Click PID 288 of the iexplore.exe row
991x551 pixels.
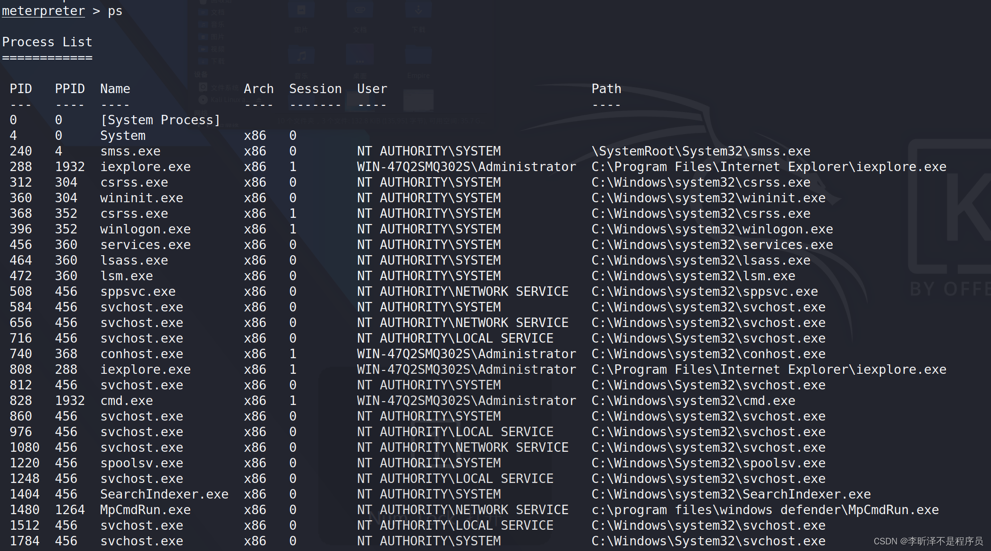tap(21, 167)
